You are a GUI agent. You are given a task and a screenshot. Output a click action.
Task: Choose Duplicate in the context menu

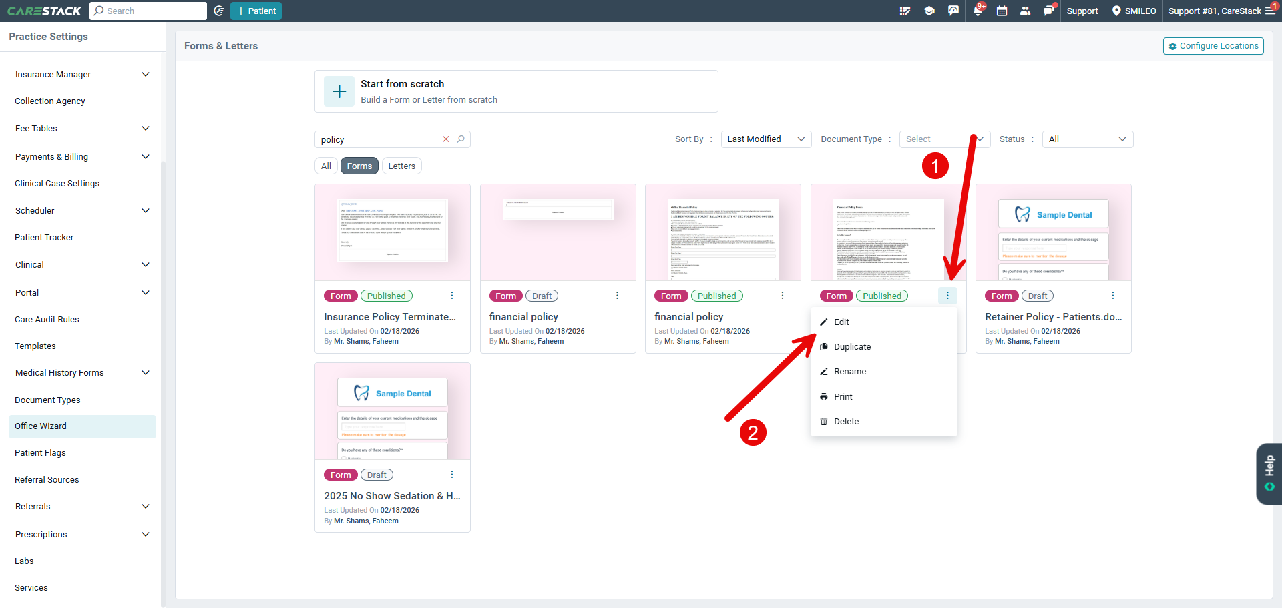click(x=884, y=347)
